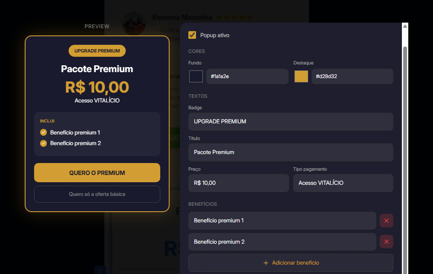Click into the Título field
Viewport: 433px width, 274px height.
[291, 152]
